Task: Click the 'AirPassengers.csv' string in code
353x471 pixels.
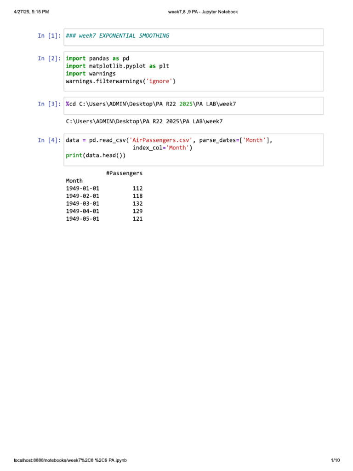Action: pyautogui.click(x=161, y=140)
